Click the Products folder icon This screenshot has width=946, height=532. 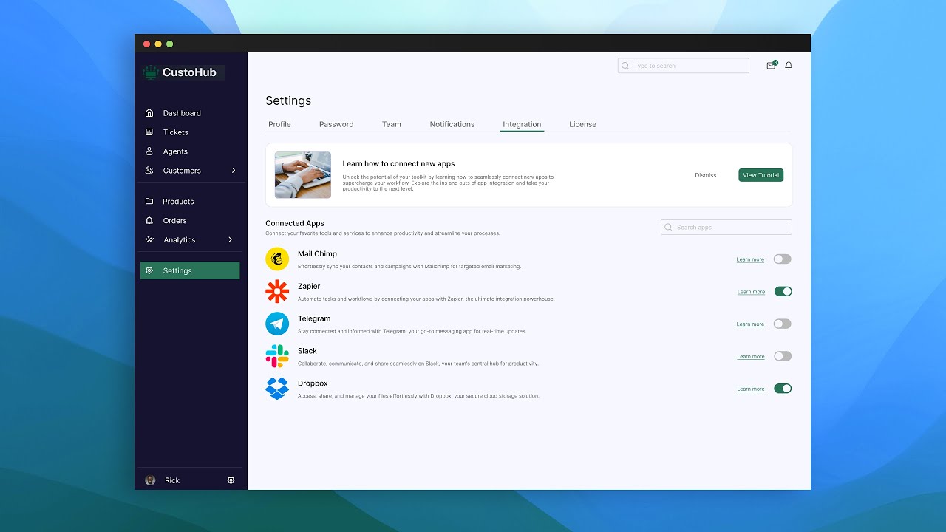(x=149, y=201)
